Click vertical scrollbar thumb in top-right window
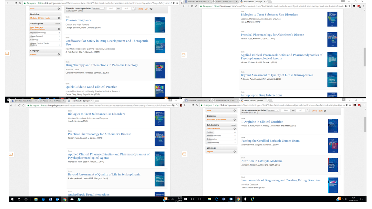Screen dimensions: 372x209 (365, 57)
